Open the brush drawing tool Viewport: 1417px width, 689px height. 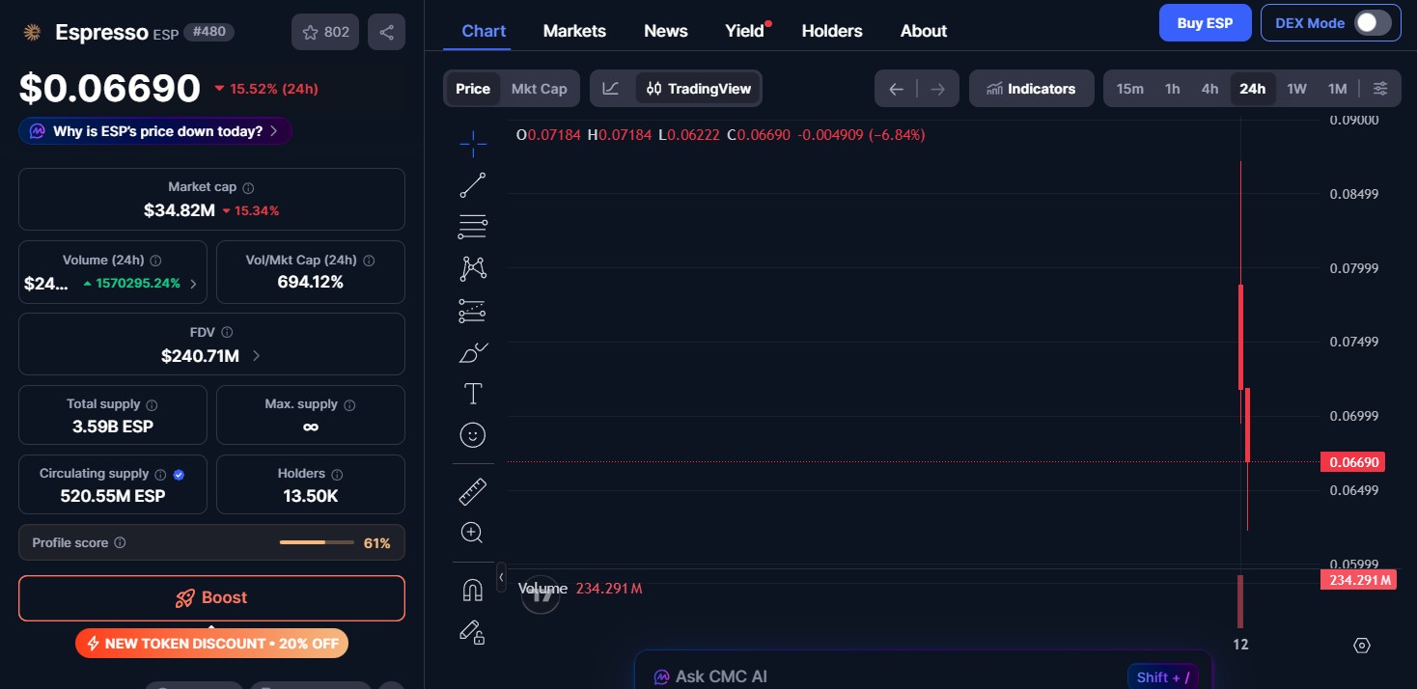(x=472, y=353)
